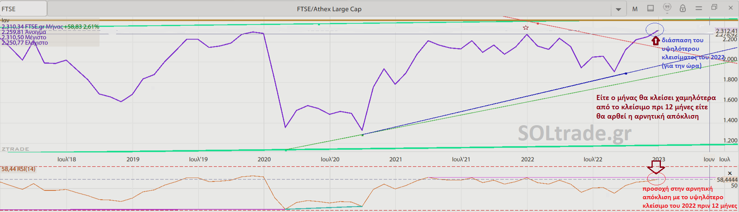Click the '1.400' price axis label
739x212 pixels.
tap(730, 120)
